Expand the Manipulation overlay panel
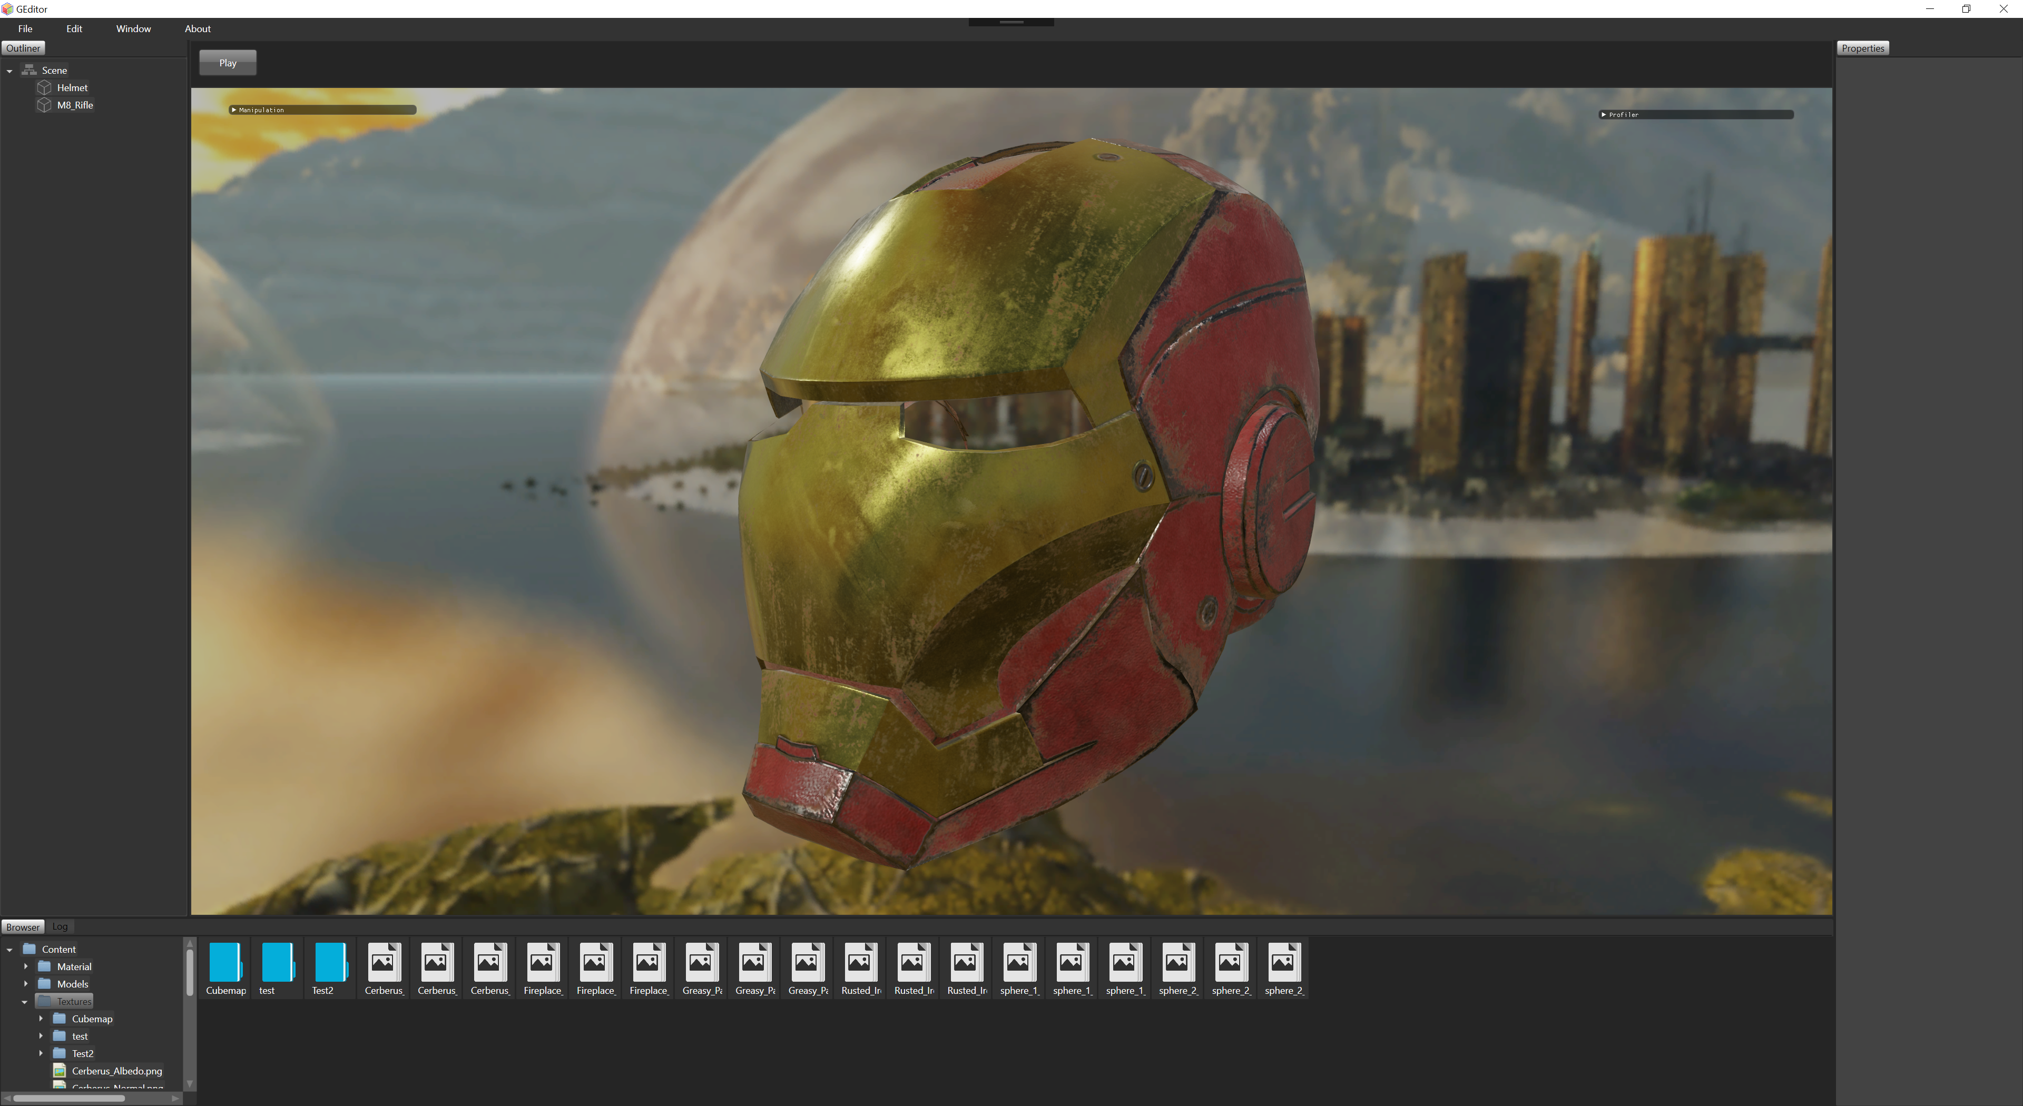 [234, 110]
